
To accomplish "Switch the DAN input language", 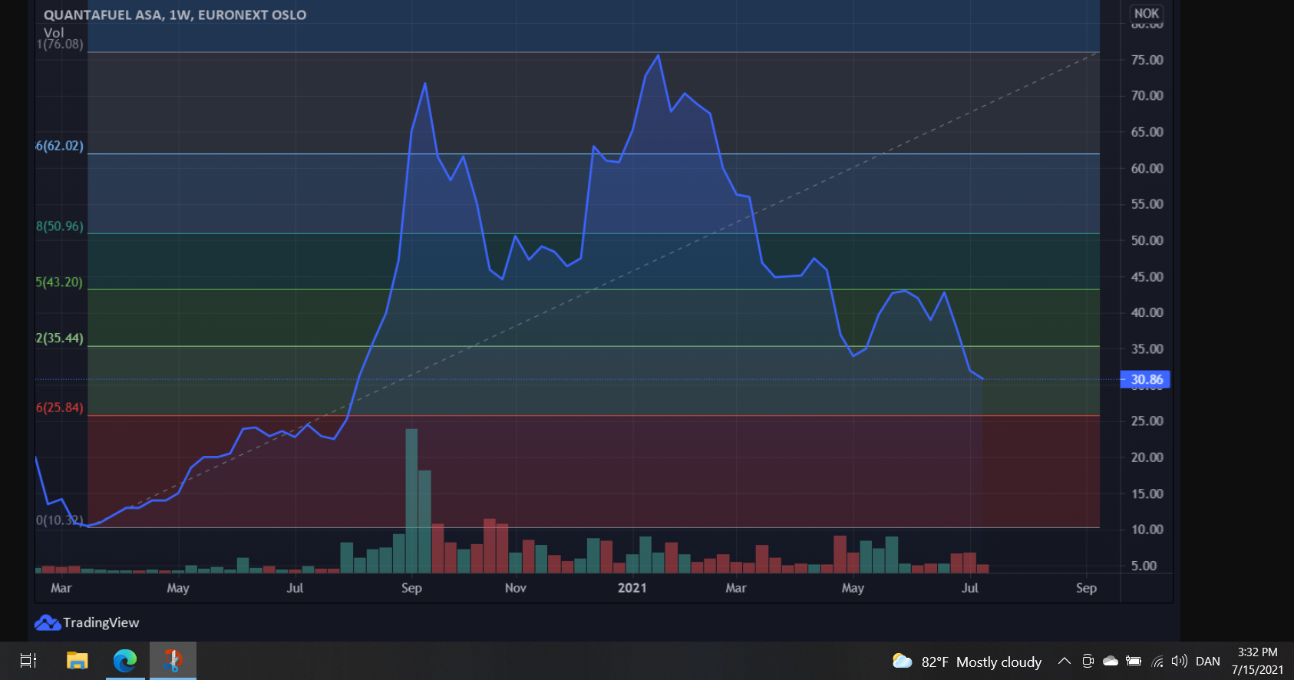I will tap(1208, 662).
